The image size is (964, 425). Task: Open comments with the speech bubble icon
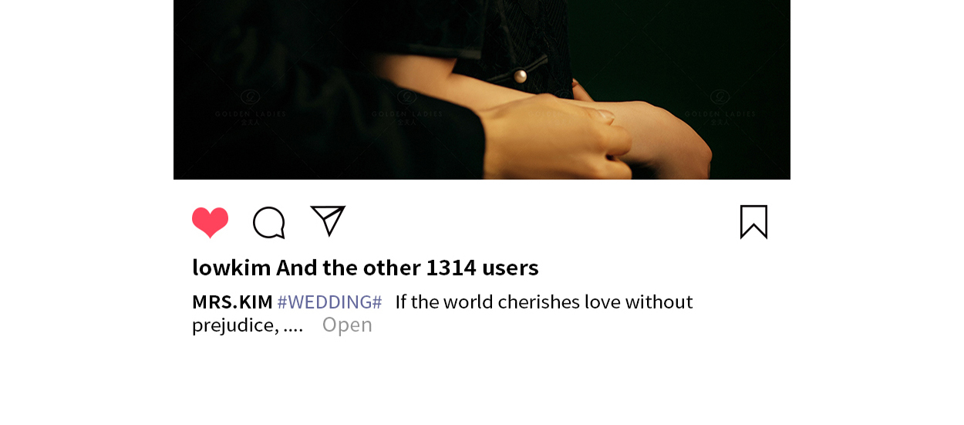pyautogui.click(x=269, y=223)
